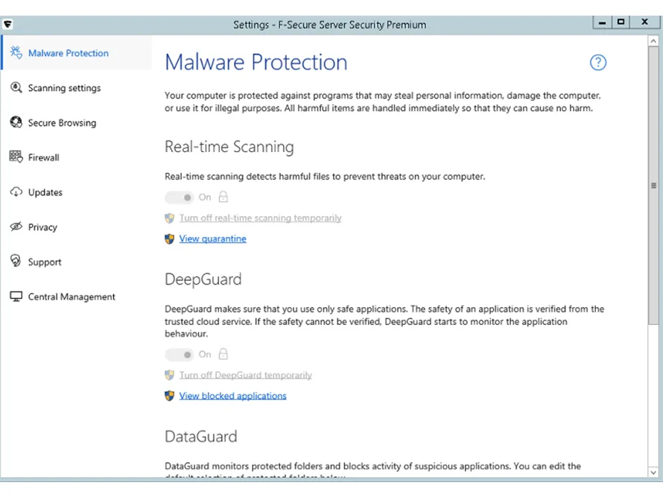The width and height of the screenshot is (663, 497).
Task: Click the Updates cloud download icon
Action: [16, 192]
